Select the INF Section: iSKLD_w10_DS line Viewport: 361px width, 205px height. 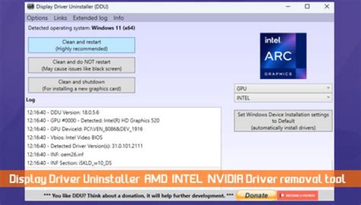[69, 163]
